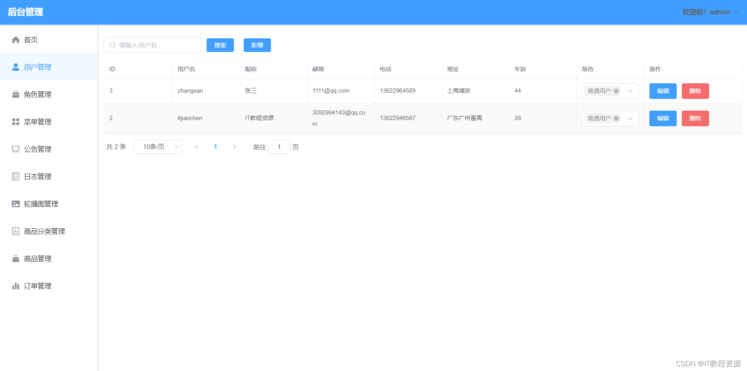
Task: Click the next page arrow in pagination
Action: (234, 147)
